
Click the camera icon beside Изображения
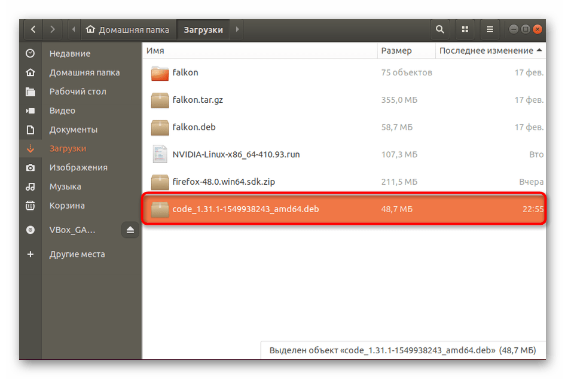click(x=30, y=167)
